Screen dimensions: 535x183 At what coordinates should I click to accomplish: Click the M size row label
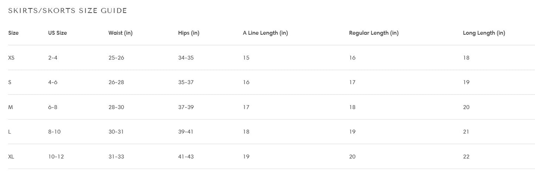point(10,107)
